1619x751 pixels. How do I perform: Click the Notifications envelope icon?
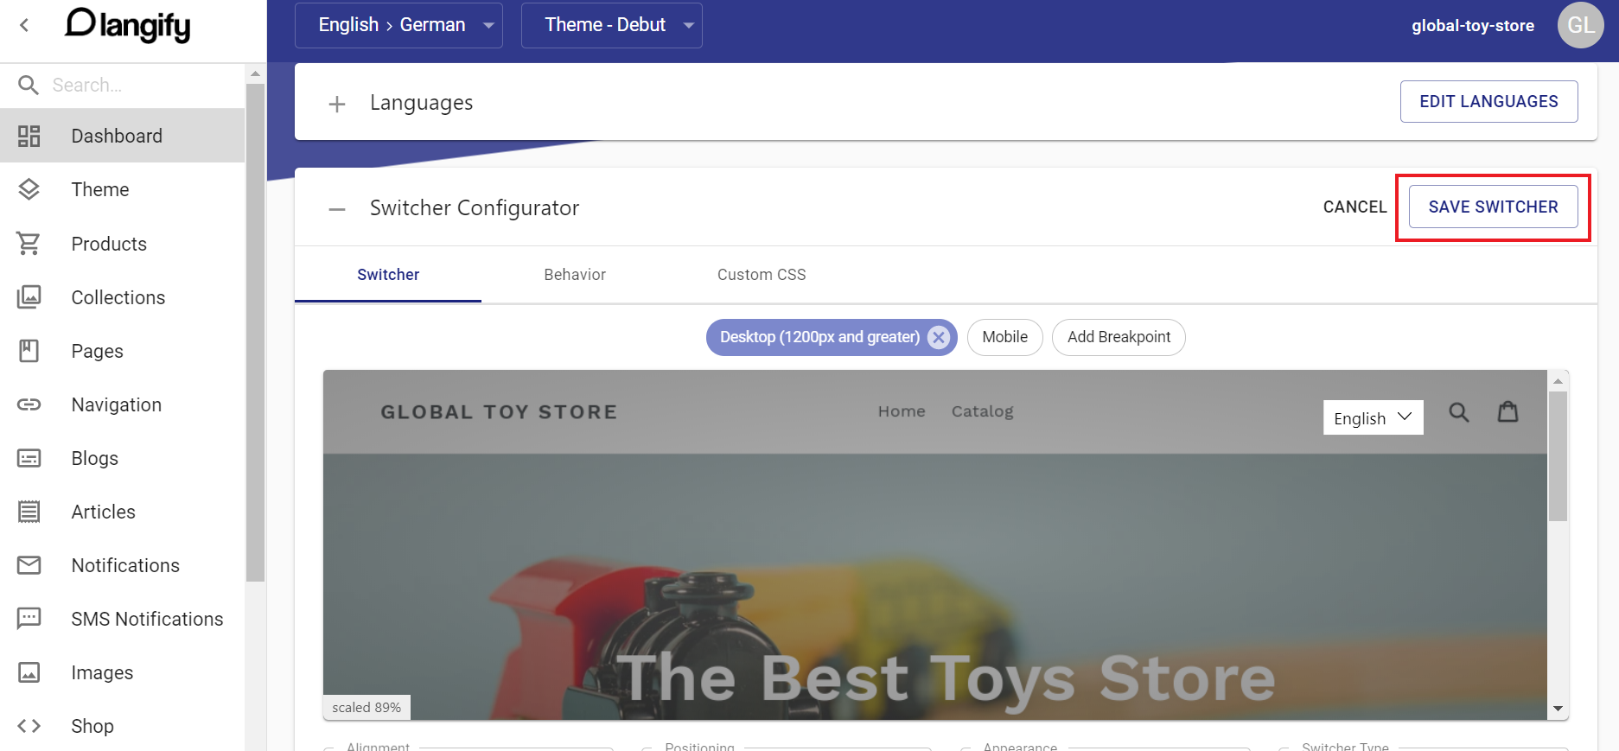click(29, 565)
